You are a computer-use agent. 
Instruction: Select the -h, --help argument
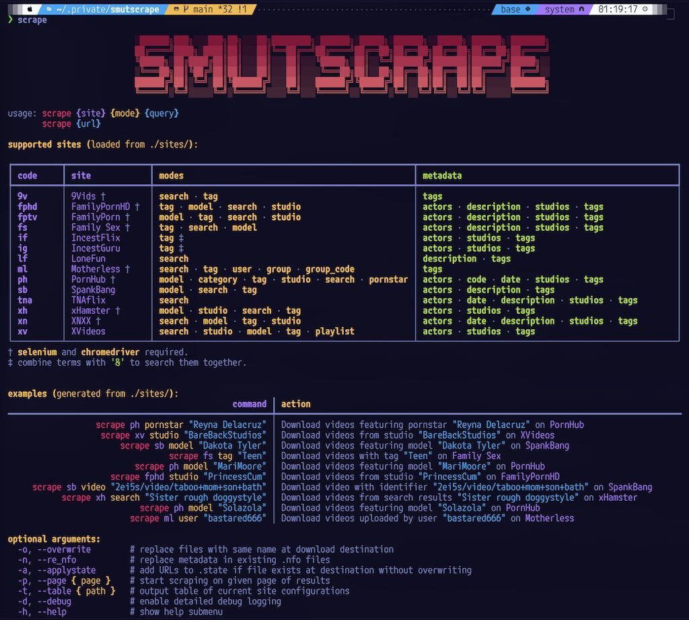click(x=42, y=612)
